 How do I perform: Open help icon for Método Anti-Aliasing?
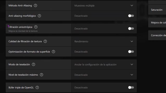[36, 5]
